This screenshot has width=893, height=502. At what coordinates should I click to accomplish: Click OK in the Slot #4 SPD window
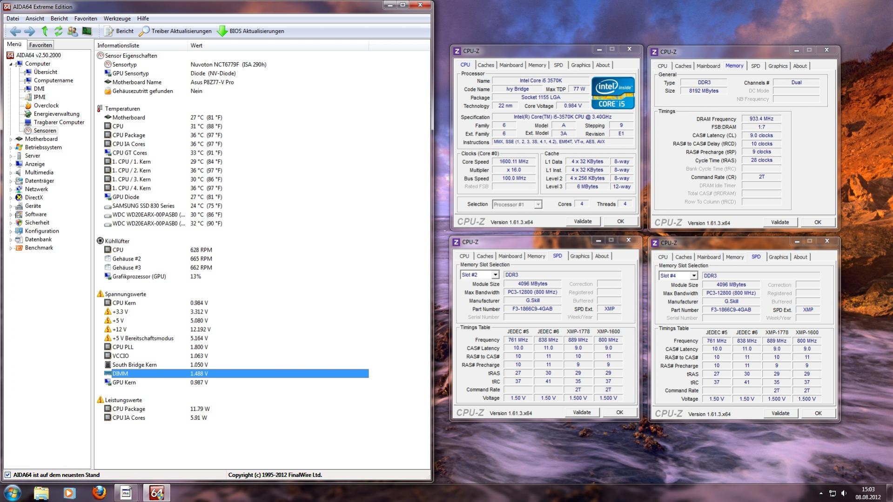point(818,413)
